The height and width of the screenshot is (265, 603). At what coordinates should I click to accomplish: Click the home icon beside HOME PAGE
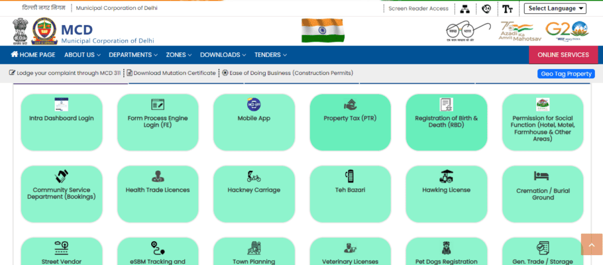point(15,54)
